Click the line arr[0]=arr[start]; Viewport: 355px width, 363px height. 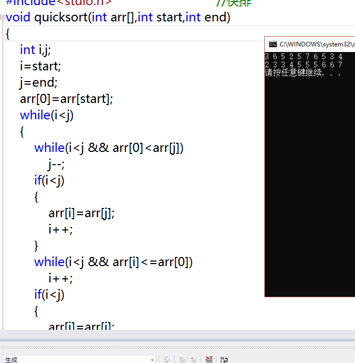tap(67, 99)
